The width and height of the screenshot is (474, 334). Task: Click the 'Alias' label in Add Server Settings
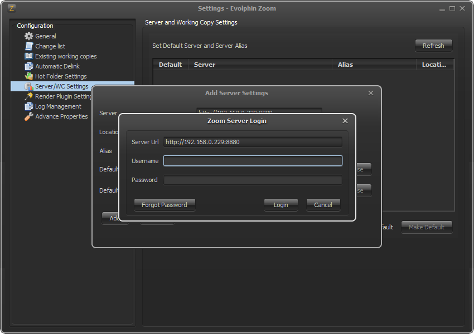click(x=105, y=151)
